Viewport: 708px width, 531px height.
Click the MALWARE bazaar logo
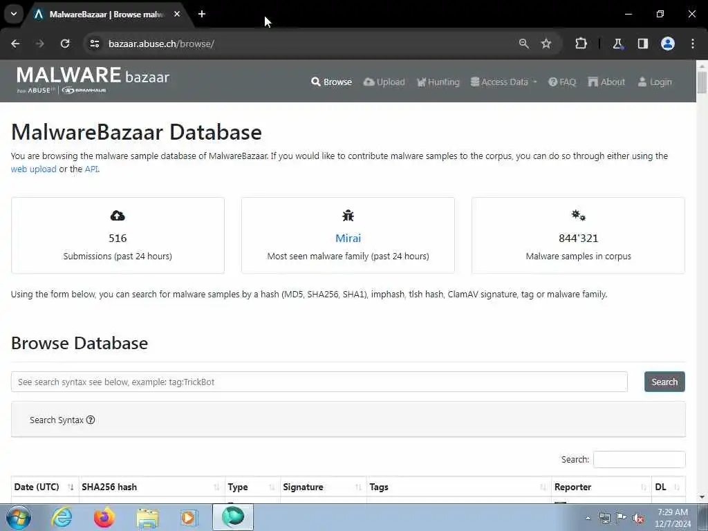pos(93,80)
